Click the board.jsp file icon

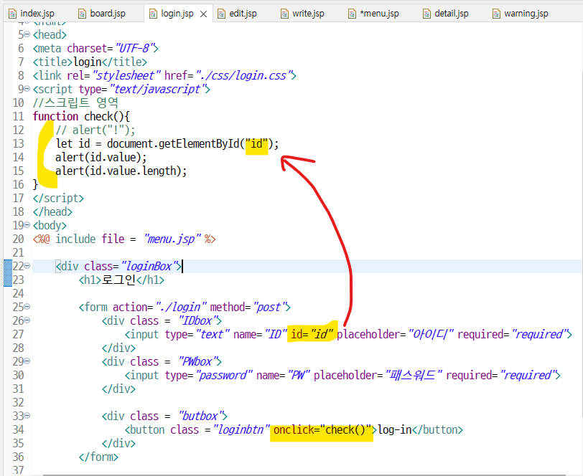click(82, 14)
